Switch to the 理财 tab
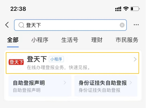The width and height of the screenshot is (146, 108). click(97, 40)
